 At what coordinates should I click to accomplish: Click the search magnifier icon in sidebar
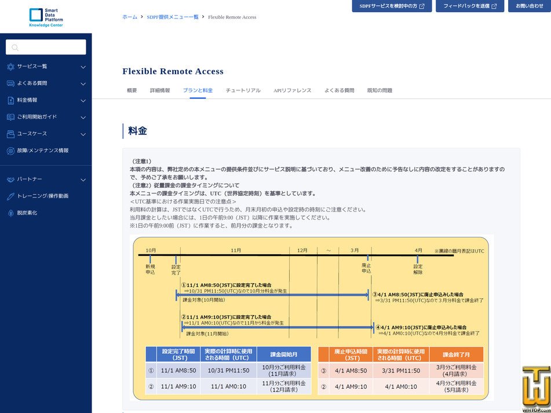[14, 47]
